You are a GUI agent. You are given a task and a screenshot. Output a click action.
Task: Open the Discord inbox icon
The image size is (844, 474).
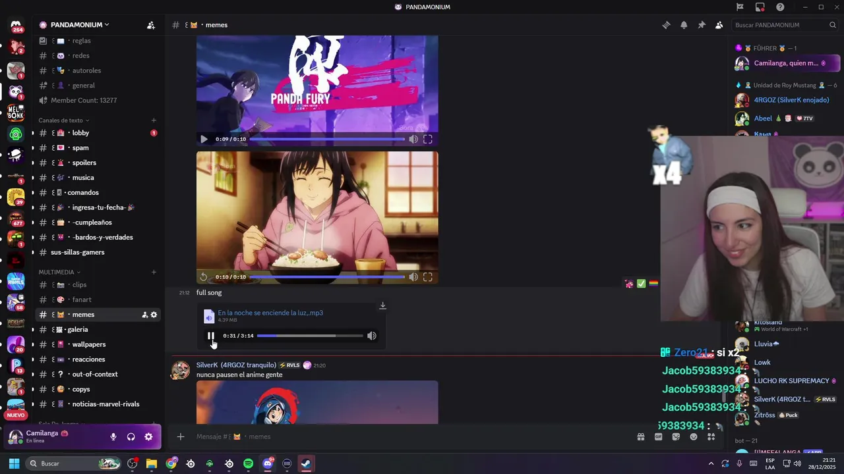click(760, 7)
